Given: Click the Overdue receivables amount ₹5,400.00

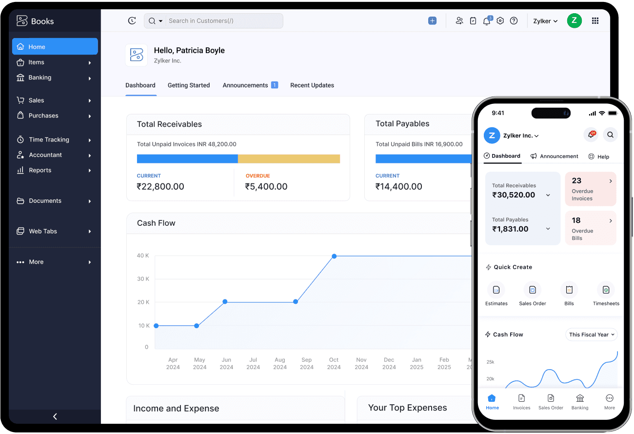Looking at the screenshot, I should coord(266,187).
